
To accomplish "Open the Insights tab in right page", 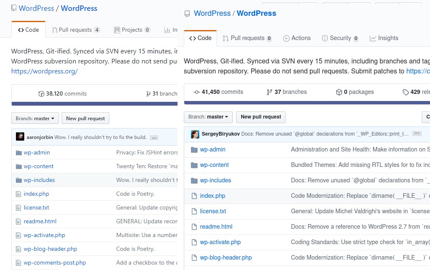I will [x=384, y=38].
